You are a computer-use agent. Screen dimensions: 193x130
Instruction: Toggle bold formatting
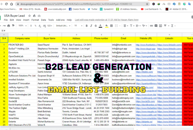coord(87,26)
